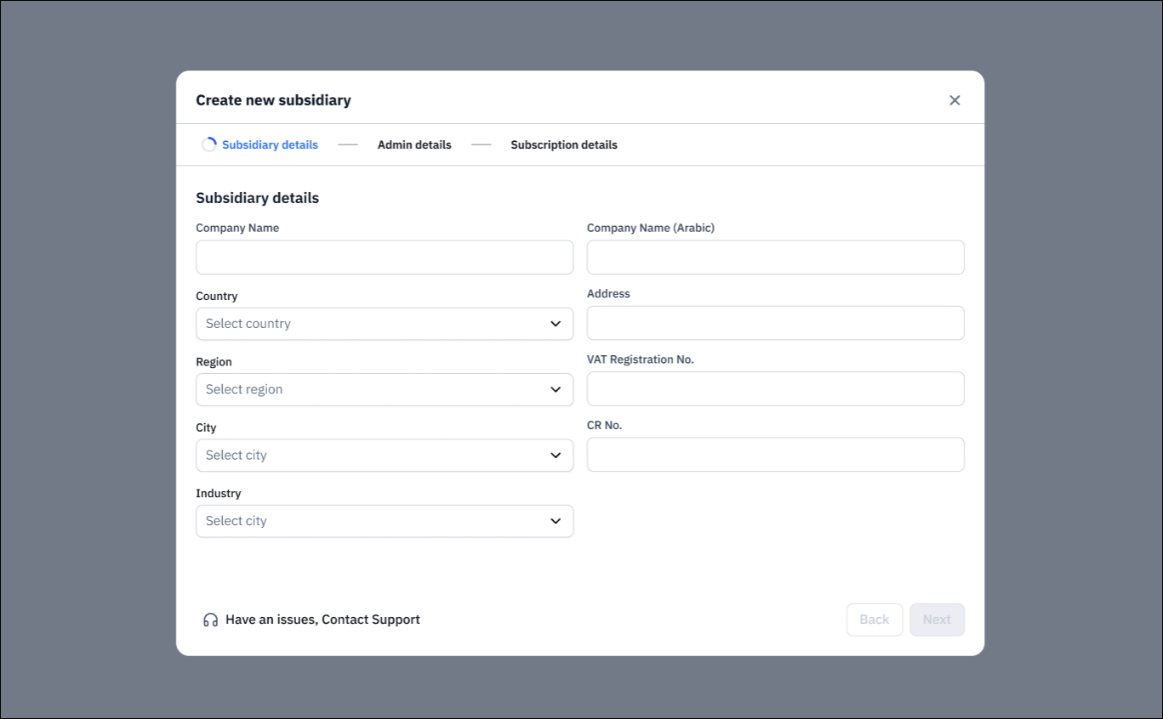Screen dimensions: 1163x719
Task: Click the VAT Registration No. input field
Action: 774,388
